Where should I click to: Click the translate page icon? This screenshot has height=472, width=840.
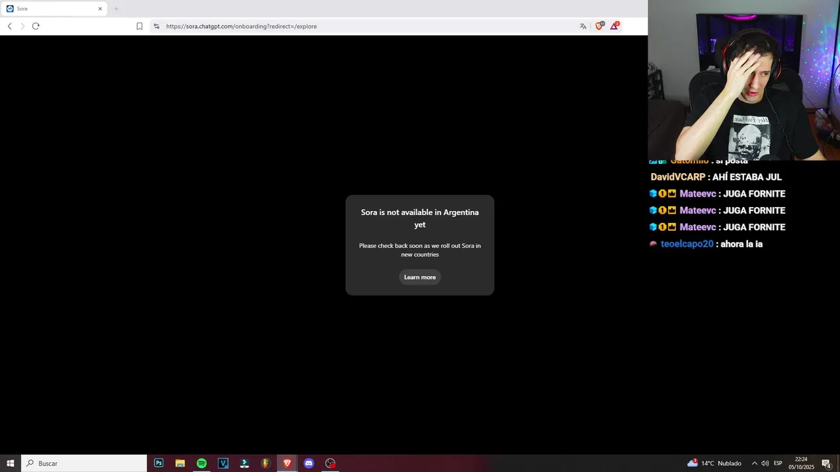click(x=583, y=26)
